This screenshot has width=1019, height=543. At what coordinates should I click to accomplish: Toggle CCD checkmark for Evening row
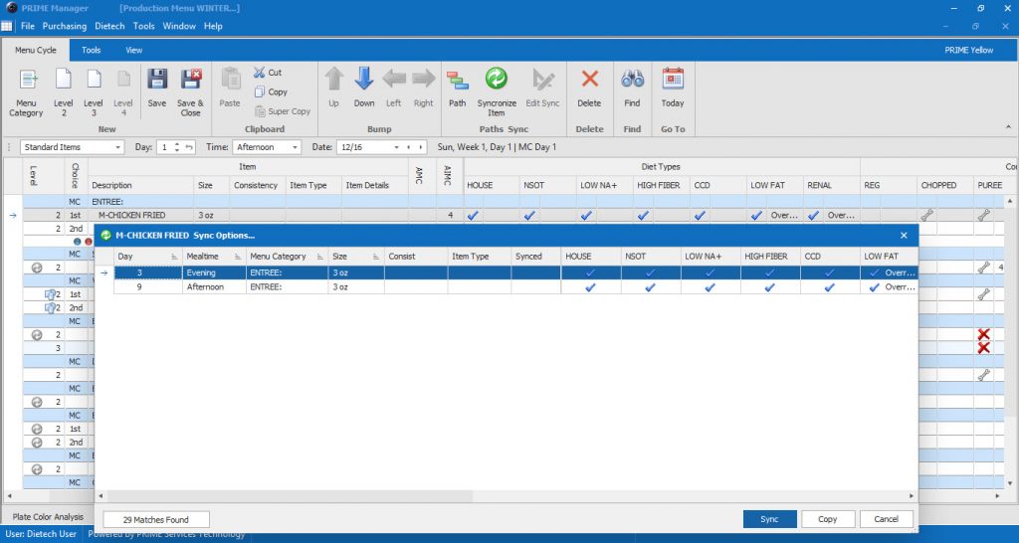click(829, 272)
